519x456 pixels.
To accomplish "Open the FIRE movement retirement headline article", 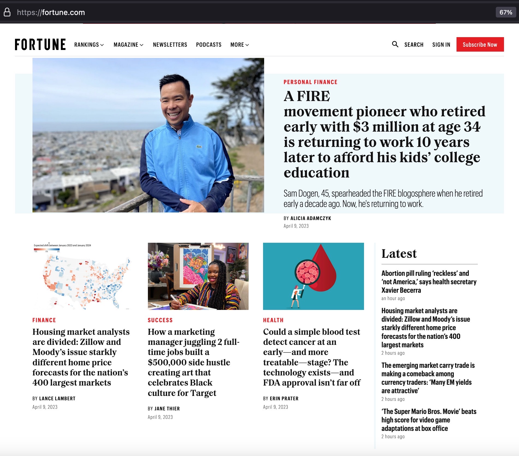I will (382, 134).
